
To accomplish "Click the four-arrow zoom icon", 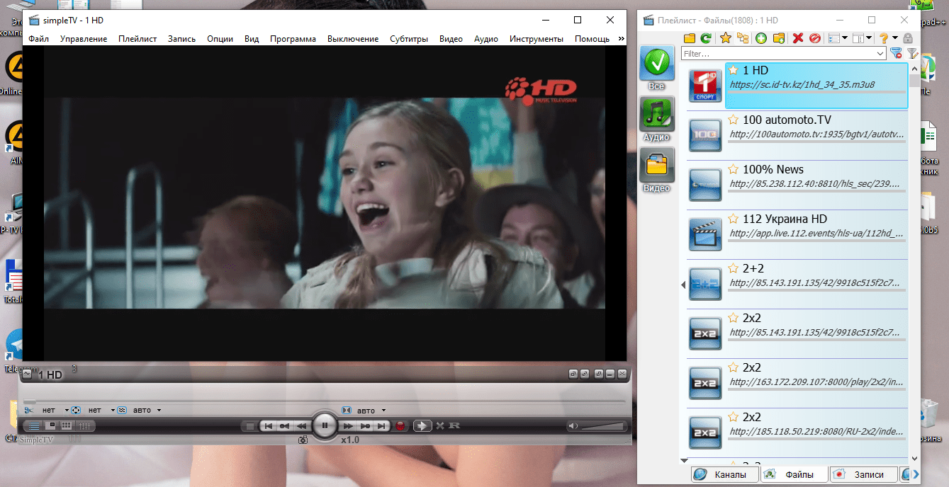I will pyautogui.click(x=76, y=410).
